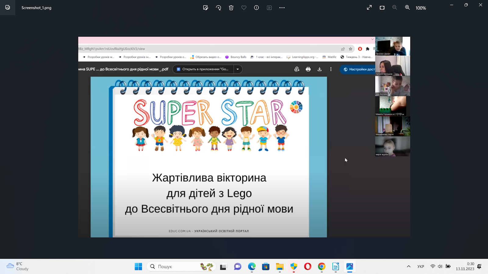Click the Пошук search box
The width and height of the screenshot is (488, 274).
pos(181,266)
